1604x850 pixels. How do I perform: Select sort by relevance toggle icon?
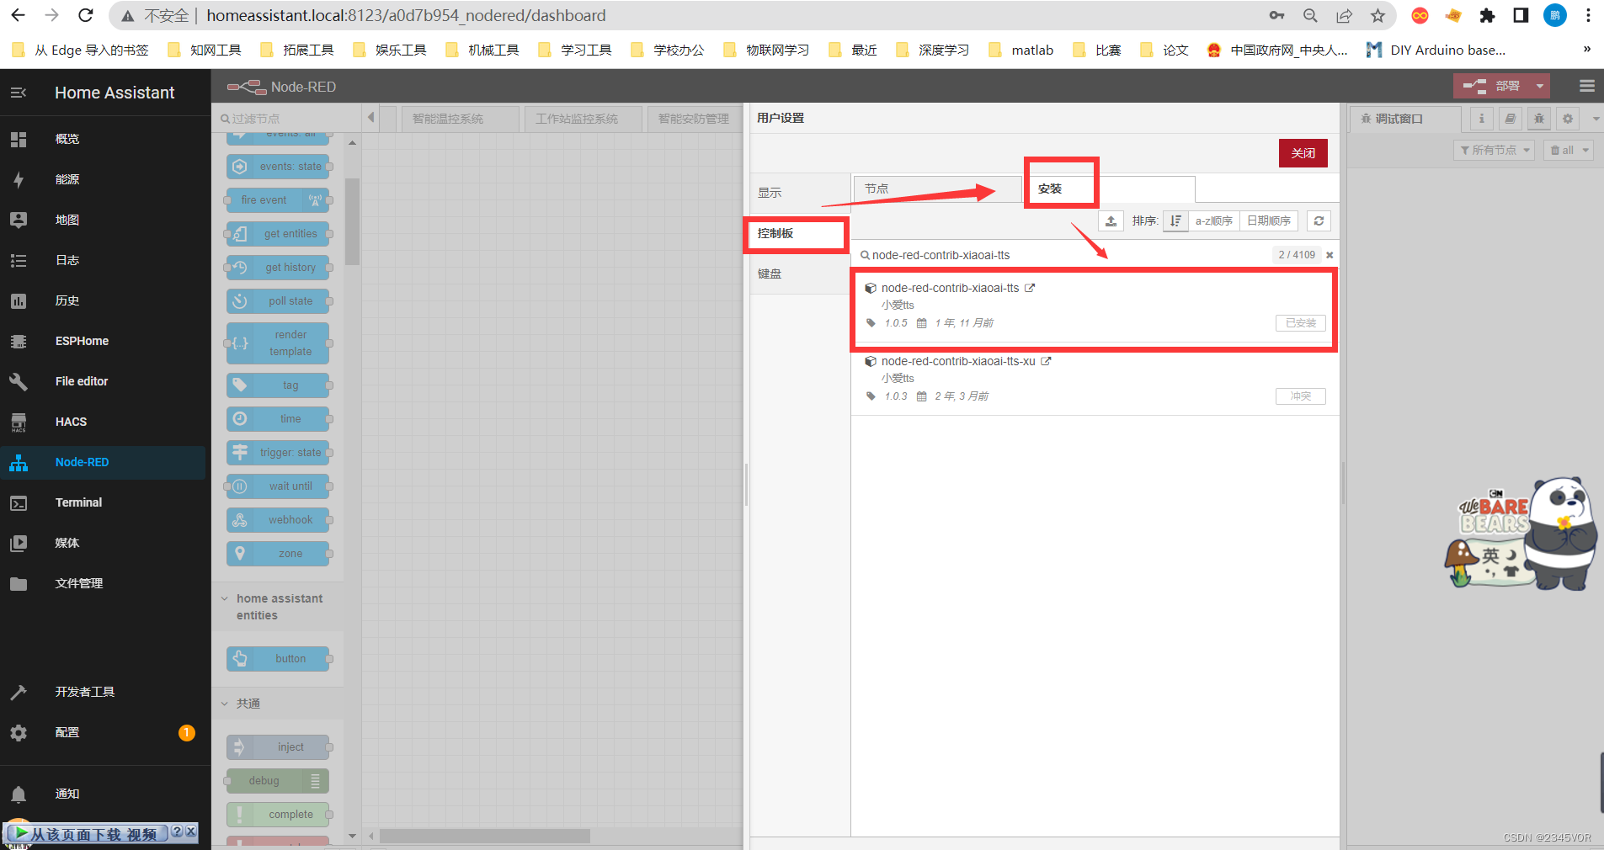click(1175, 220)
